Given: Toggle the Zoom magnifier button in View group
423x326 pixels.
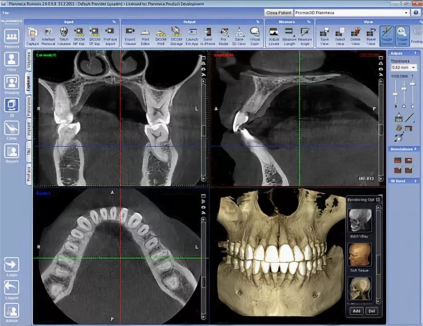Looking at the screenshot, I should 402,36.
